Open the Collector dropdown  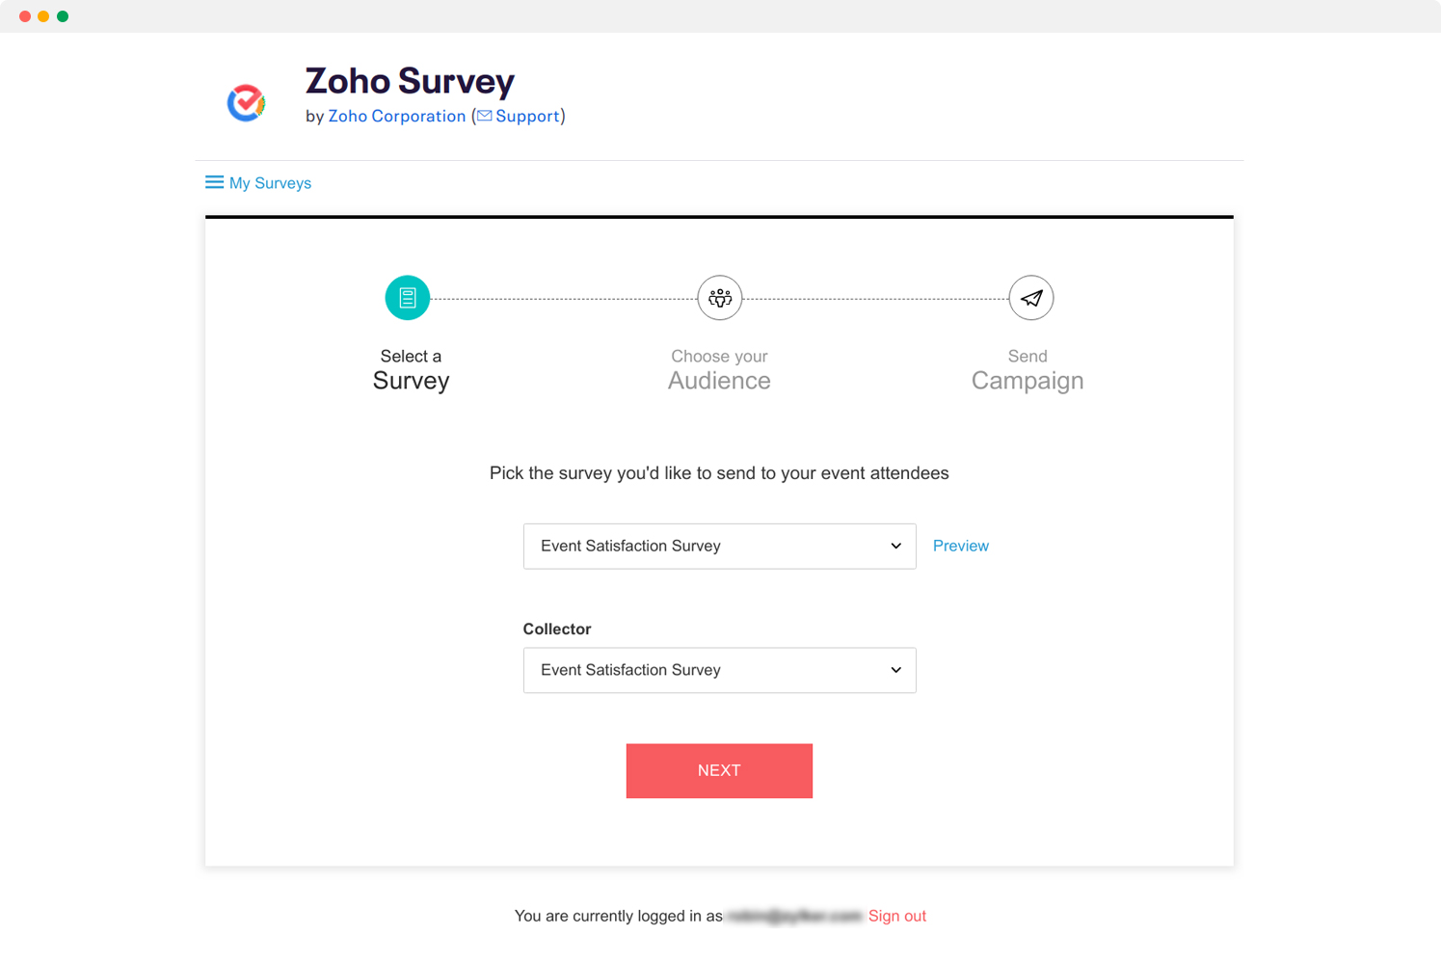(719, 670)
